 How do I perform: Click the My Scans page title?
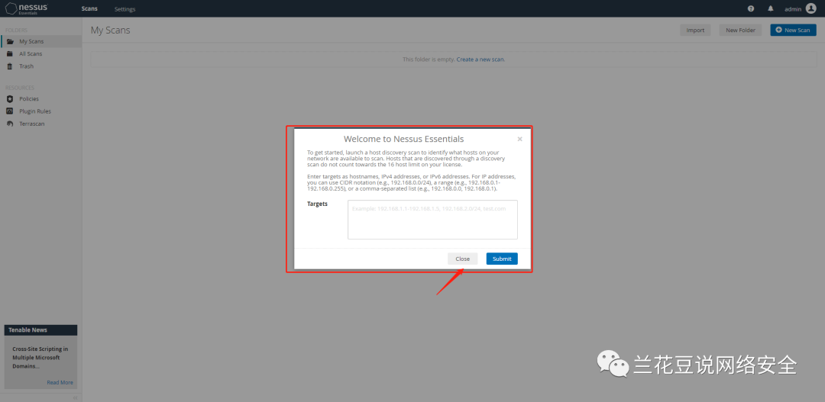click(111, 30)
